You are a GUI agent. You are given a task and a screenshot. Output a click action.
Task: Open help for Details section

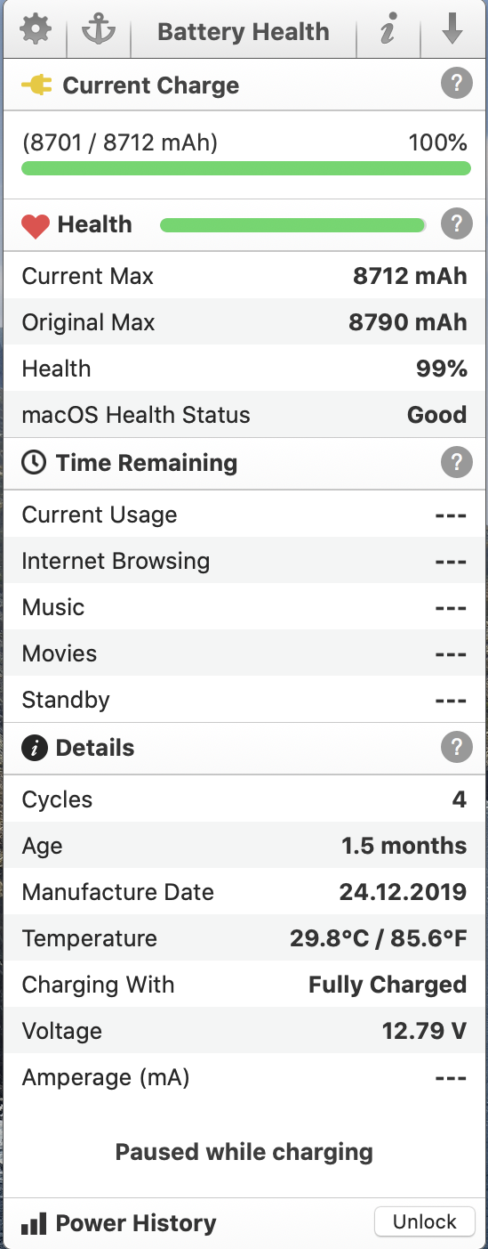pos(456,748)
